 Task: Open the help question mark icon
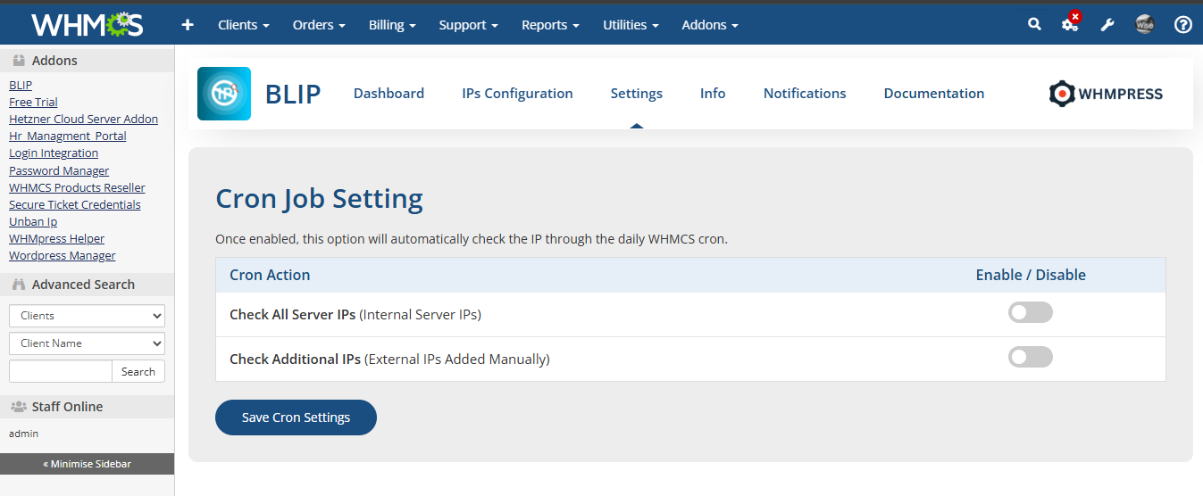[x=1183, y=25]
